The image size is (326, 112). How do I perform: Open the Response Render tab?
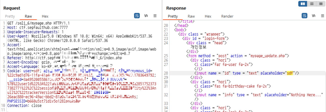(x=227, y=16)
